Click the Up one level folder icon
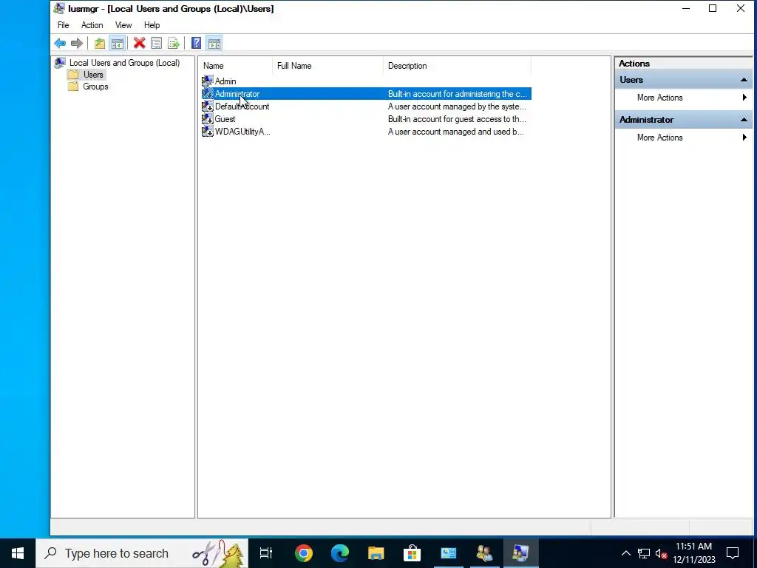The height and width of the screenshot is (568, 757). coord(100,44)
